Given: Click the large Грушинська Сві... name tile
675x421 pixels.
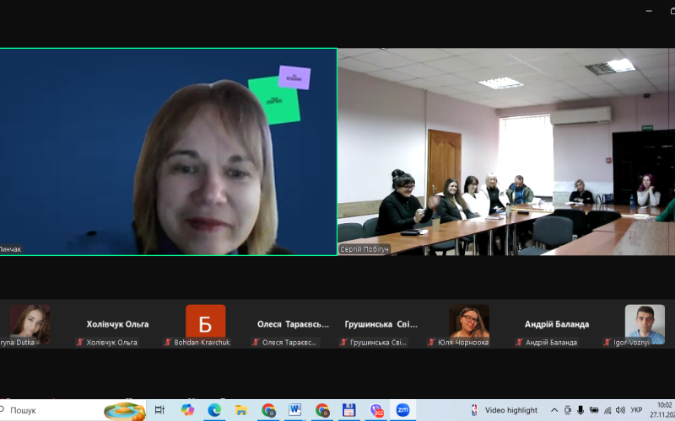Looking at the screenshot, I should click(381, 324).
